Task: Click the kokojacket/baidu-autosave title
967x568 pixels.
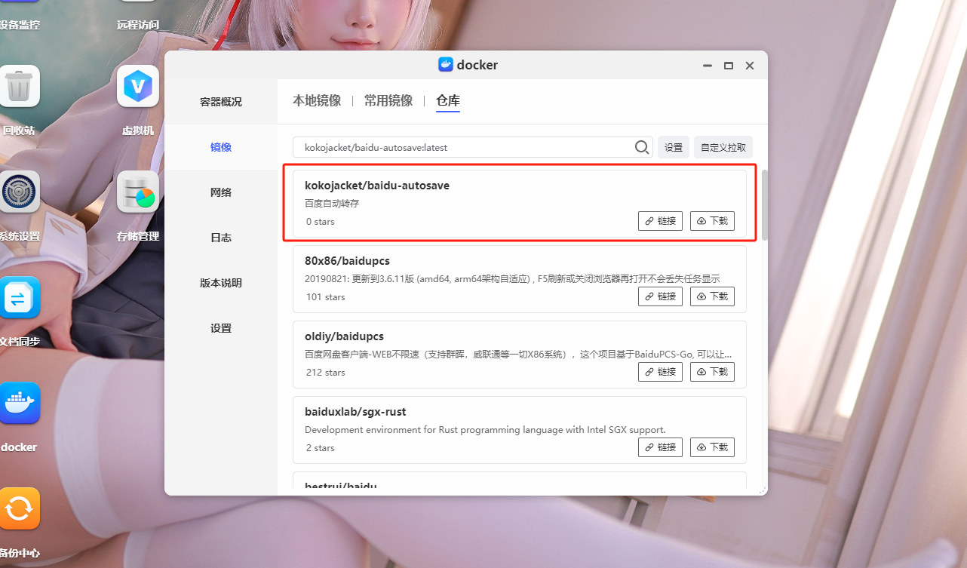Action: click(x=377, y=185)
